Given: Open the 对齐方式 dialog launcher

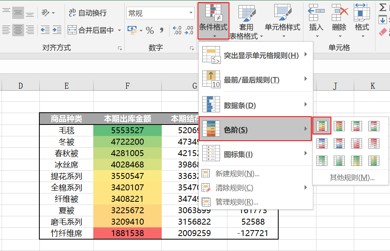Looking at the screenshot, I should (x=120, y=48).
